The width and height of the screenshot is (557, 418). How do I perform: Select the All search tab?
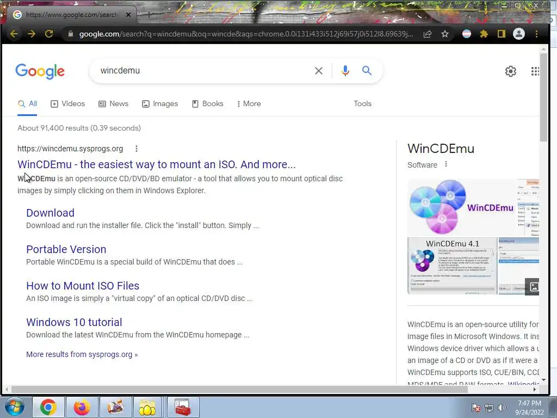27,104
